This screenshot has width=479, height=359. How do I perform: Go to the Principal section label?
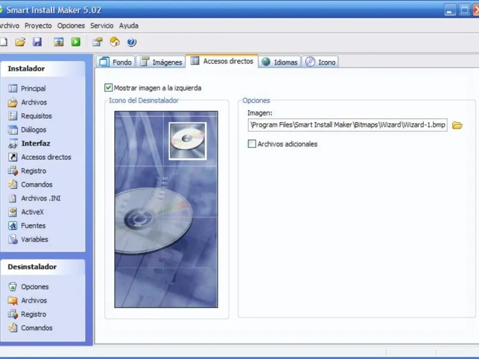pos(34,89)
